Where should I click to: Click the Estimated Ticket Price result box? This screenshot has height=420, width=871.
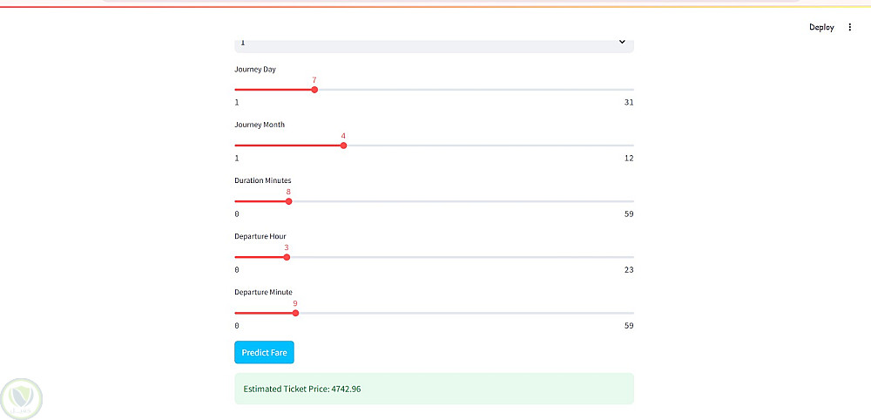[434, 389]
